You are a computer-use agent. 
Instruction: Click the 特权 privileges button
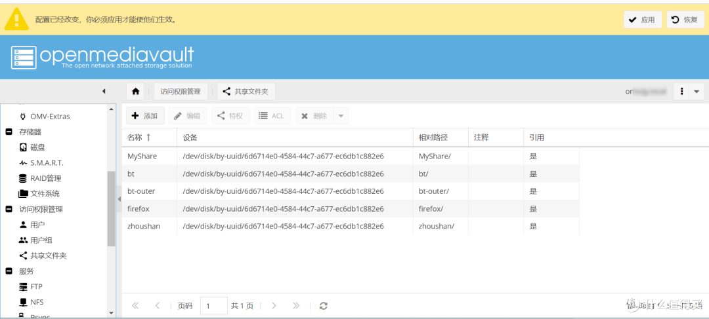click(230, 116)
